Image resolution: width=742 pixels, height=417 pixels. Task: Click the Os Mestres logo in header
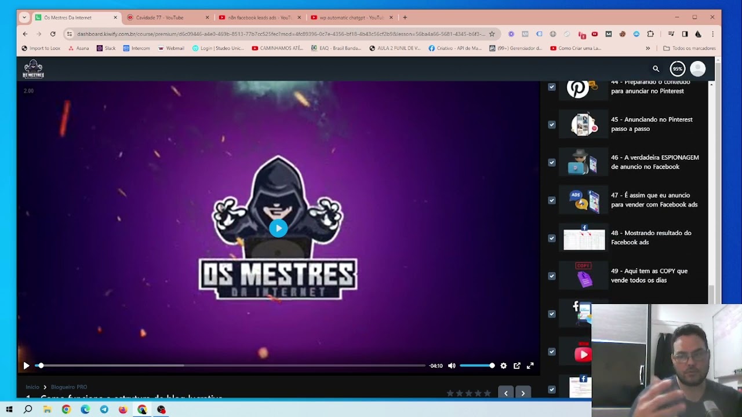coord(33,69)
